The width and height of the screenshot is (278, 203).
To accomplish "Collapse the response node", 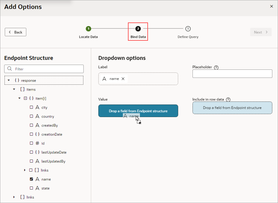I will (9, 80).
